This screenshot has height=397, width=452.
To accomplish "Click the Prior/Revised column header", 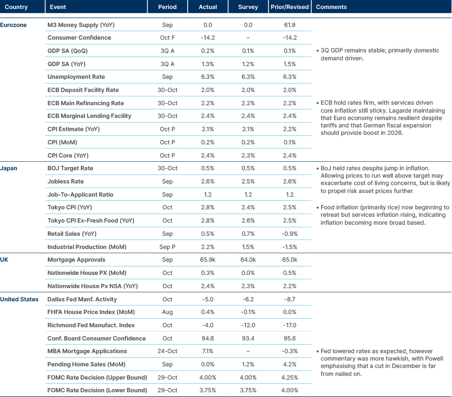I will pyautogui.click(x=289, y=7).
